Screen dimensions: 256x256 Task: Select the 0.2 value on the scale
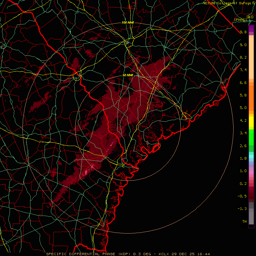point(243,184)
